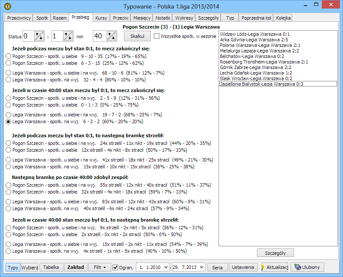Image resolution: width=343 pixels, height=277 pixels.
Task: Open the Kursy tab
Action: tap(101, 18)
